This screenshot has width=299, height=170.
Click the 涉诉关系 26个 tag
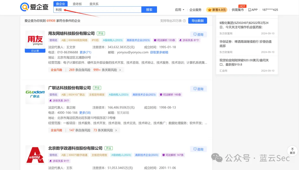pos(59,101)
